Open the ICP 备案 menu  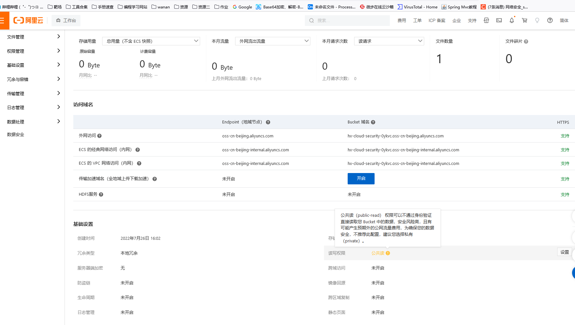point(437,20)
